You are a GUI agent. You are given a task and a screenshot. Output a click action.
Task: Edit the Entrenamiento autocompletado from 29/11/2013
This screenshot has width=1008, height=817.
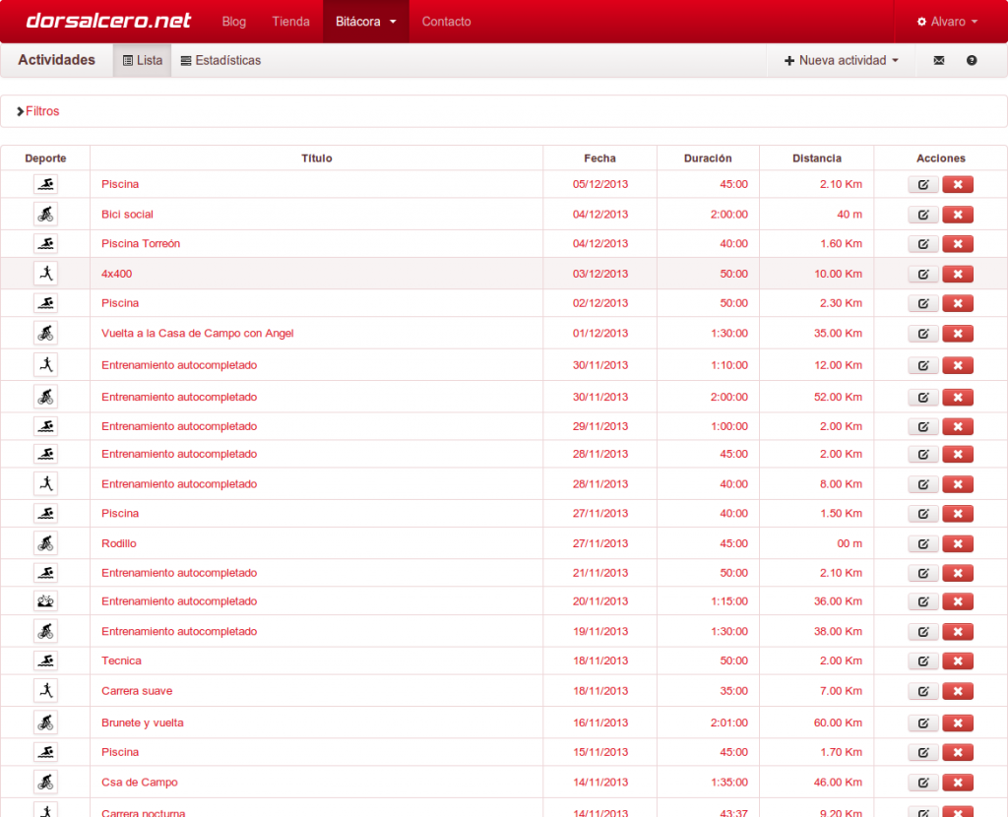[923, 427]
